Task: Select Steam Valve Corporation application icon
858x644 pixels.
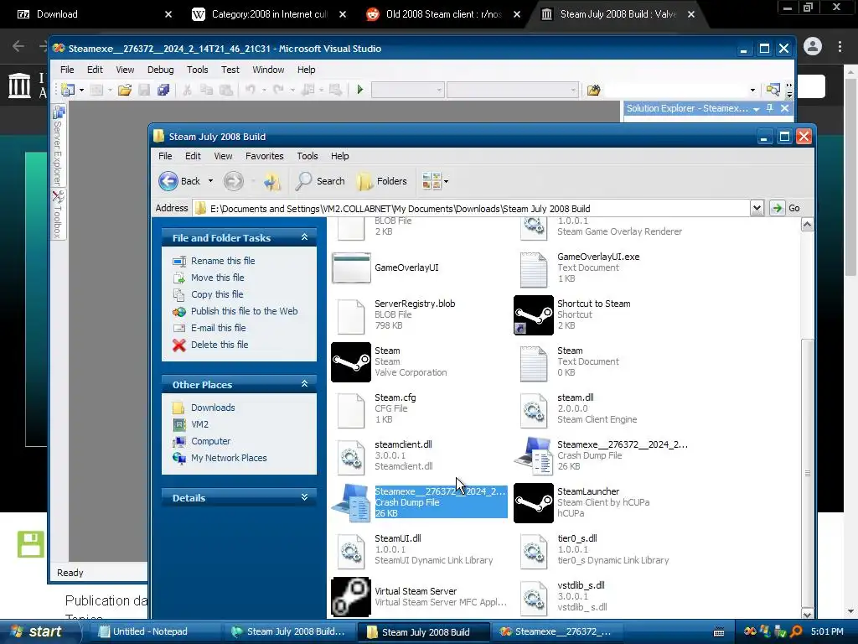Action: tap(351, 362)
